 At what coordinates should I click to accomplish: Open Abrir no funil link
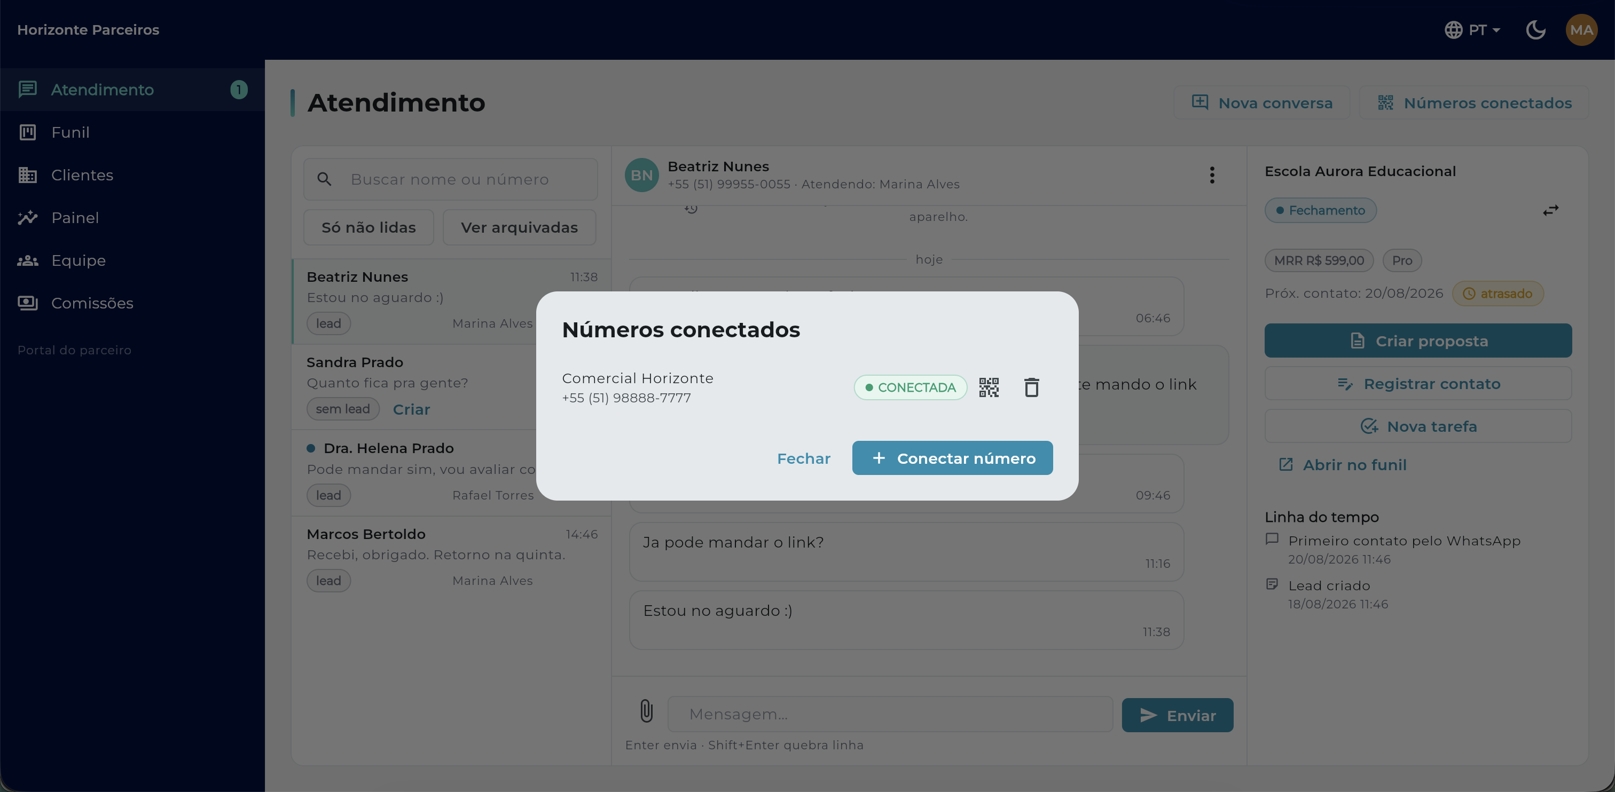pyautogui.click(x=1342, y=465)
